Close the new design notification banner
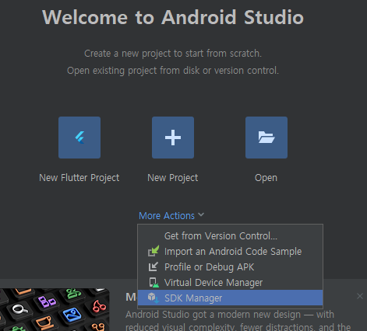 pyautogui.click(x=360, y=296)
